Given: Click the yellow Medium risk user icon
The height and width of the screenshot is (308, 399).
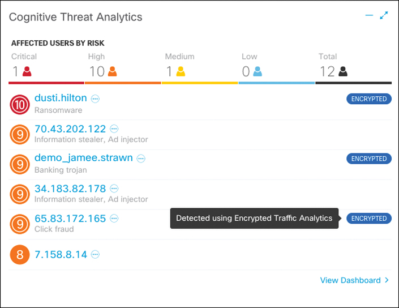Looking at the screenshot, I should (x=181, y=71).
